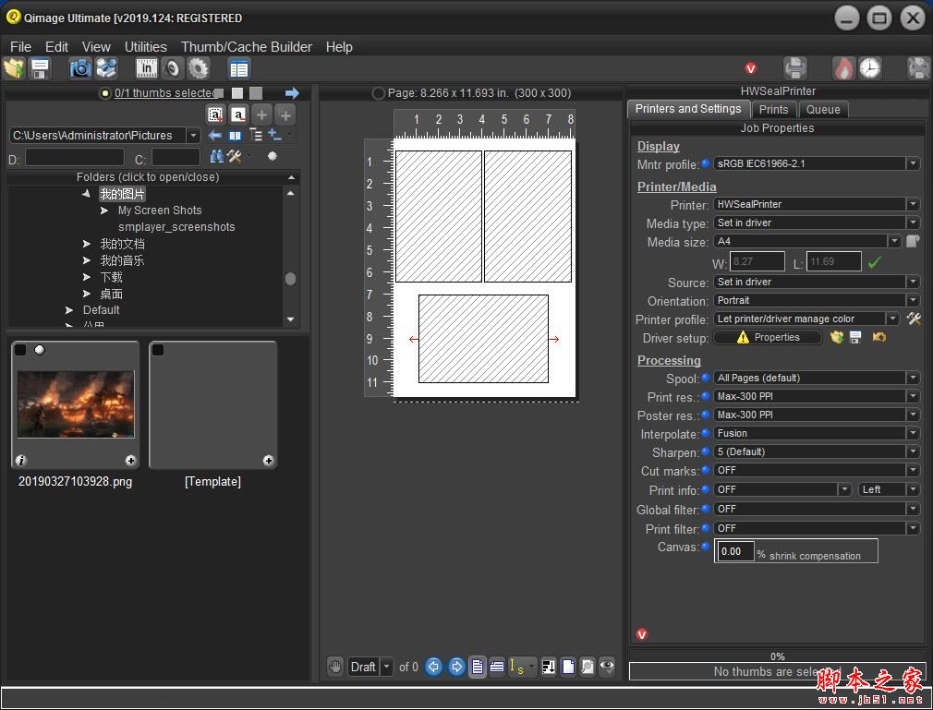Click the hand pan tool icon

point(335,667)
